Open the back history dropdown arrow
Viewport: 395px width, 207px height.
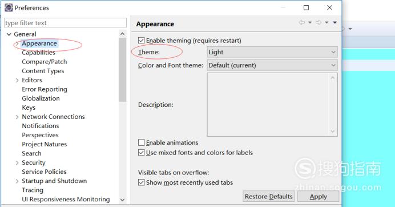[310, 23]
